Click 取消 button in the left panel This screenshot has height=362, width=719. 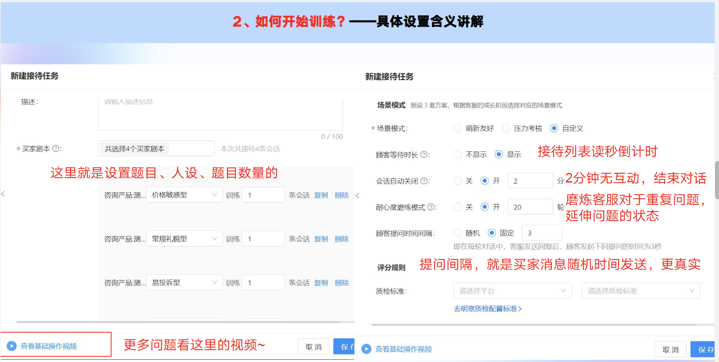pos(314,347)
